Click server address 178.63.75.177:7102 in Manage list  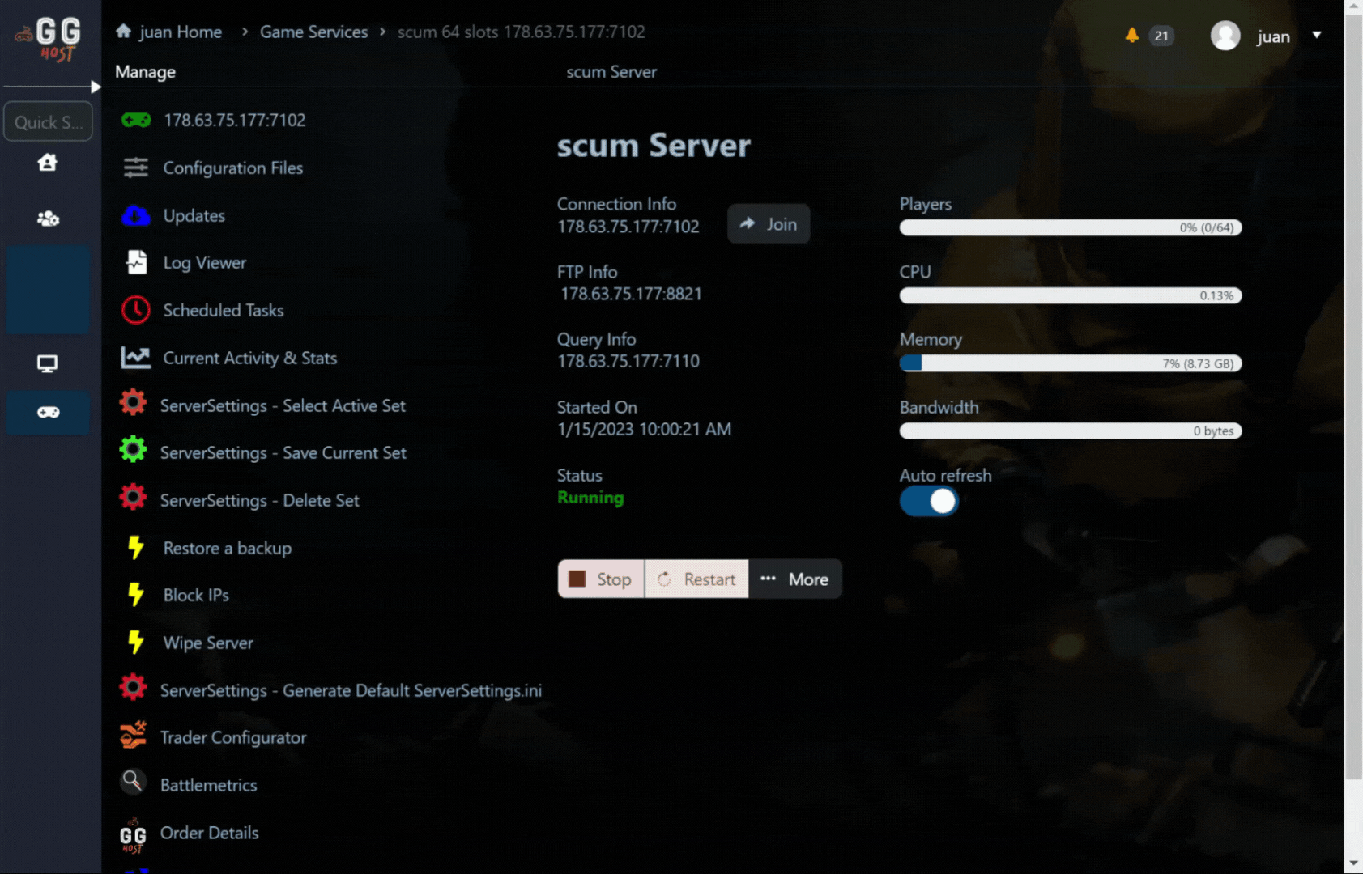(x=235, y=120)
